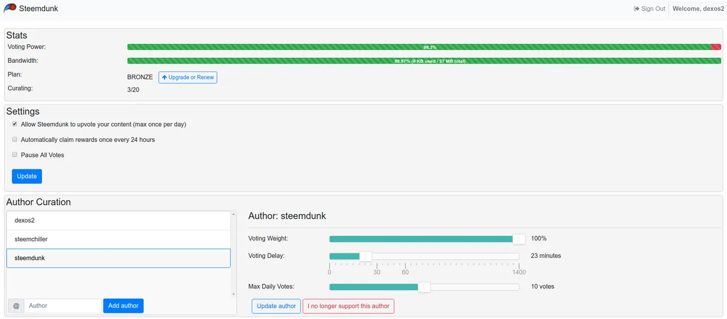Click the Steemdunk brand name
The width and height of the screenshot is (727, 319).
pyautogui.click(x=39, y=8)
